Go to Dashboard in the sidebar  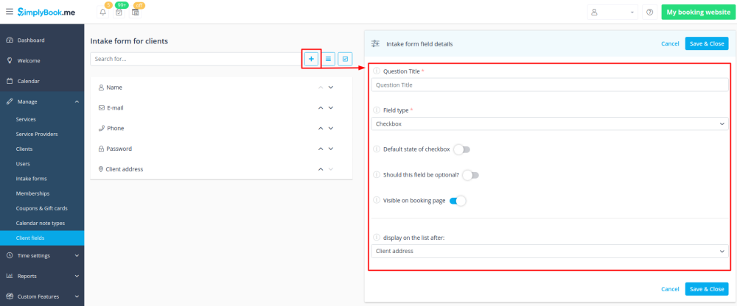(x=31, y=40)
